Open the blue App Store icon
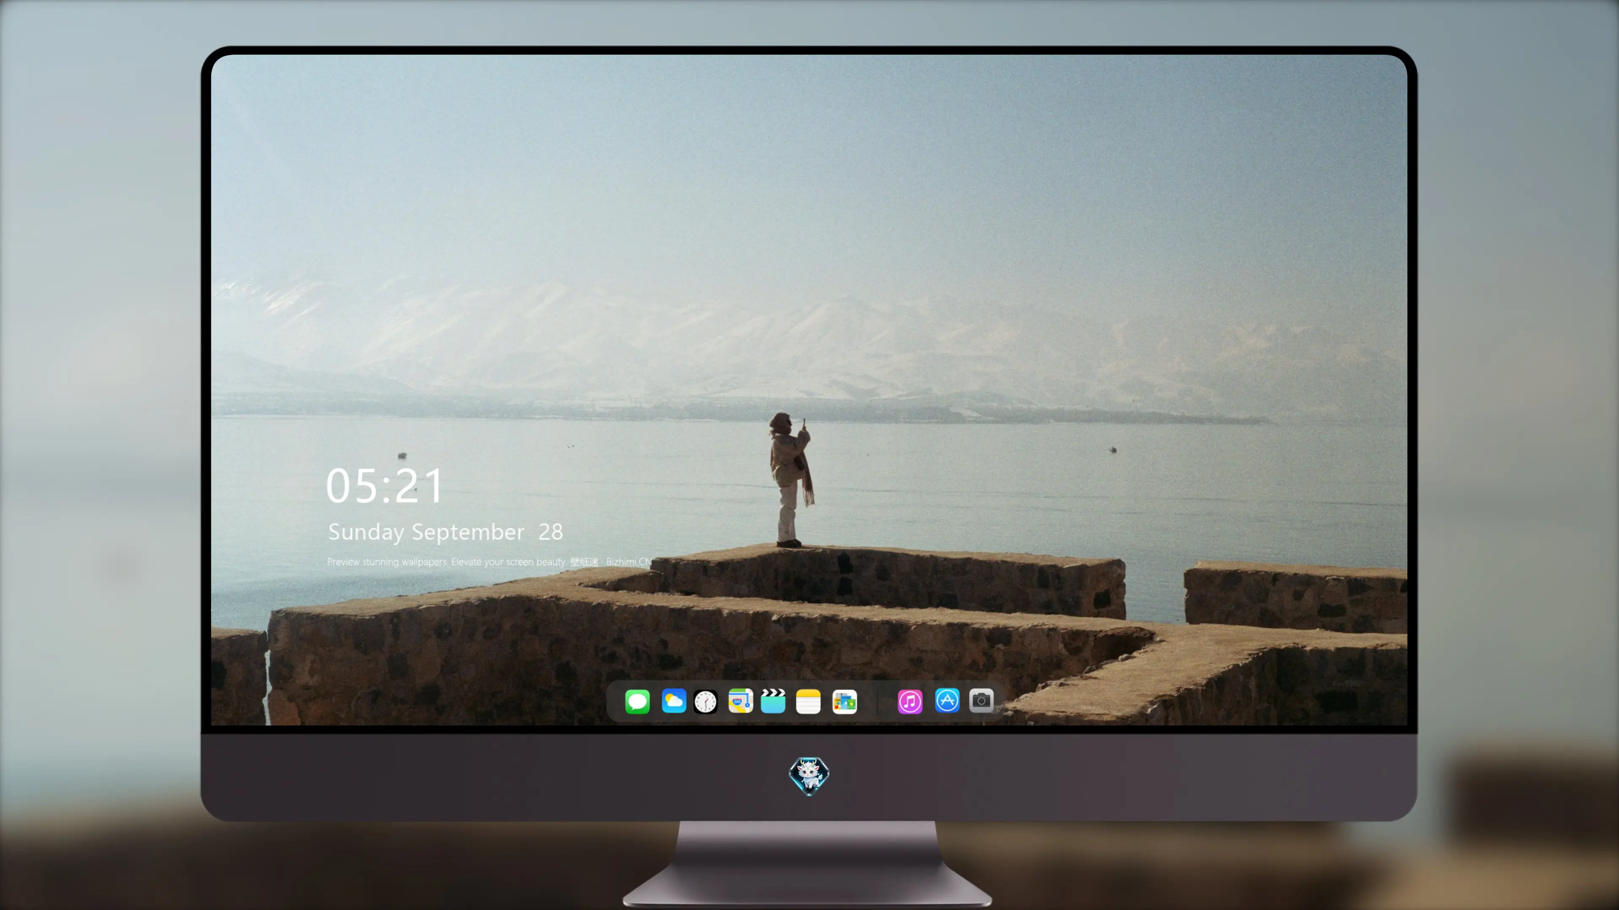 tap(947, 700)
